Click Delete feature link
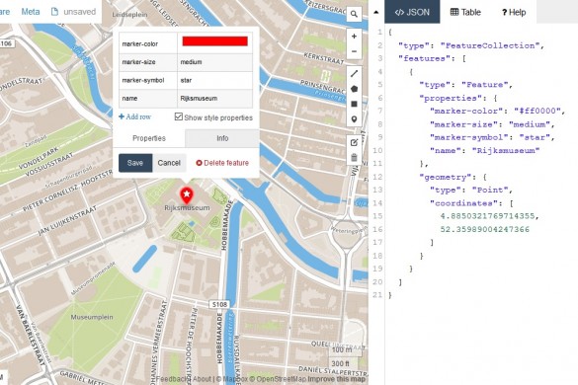This screenshot has height=385, width=578. click(x=222, y=163)
